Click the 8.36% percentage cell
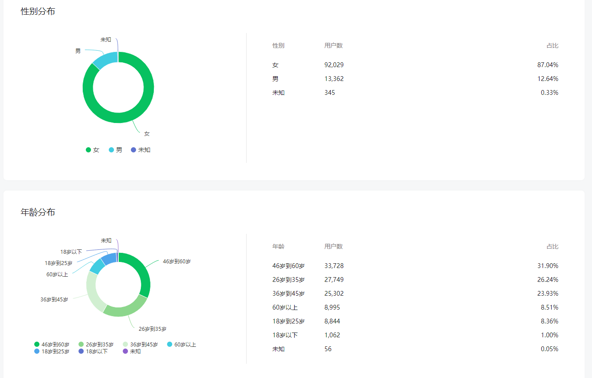The width and height of the screenshot is (592, 378). pos(550,321)
